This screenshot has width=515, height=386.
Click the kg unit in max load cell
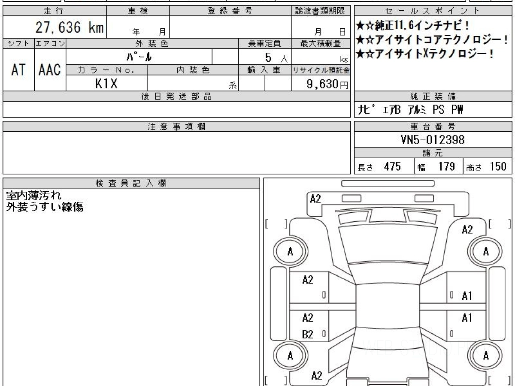pos(343,60)
